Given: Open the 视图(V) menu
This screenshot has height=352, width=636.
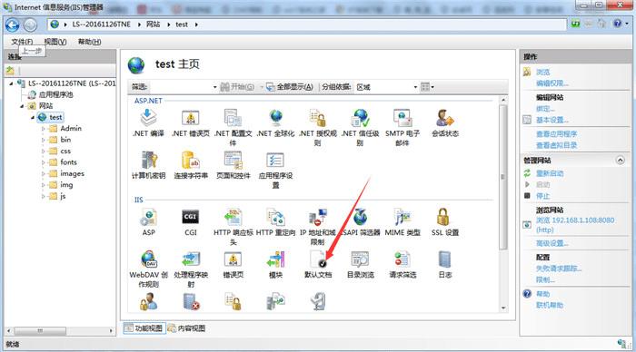Looking at the screenshot, I should [55, 42].
